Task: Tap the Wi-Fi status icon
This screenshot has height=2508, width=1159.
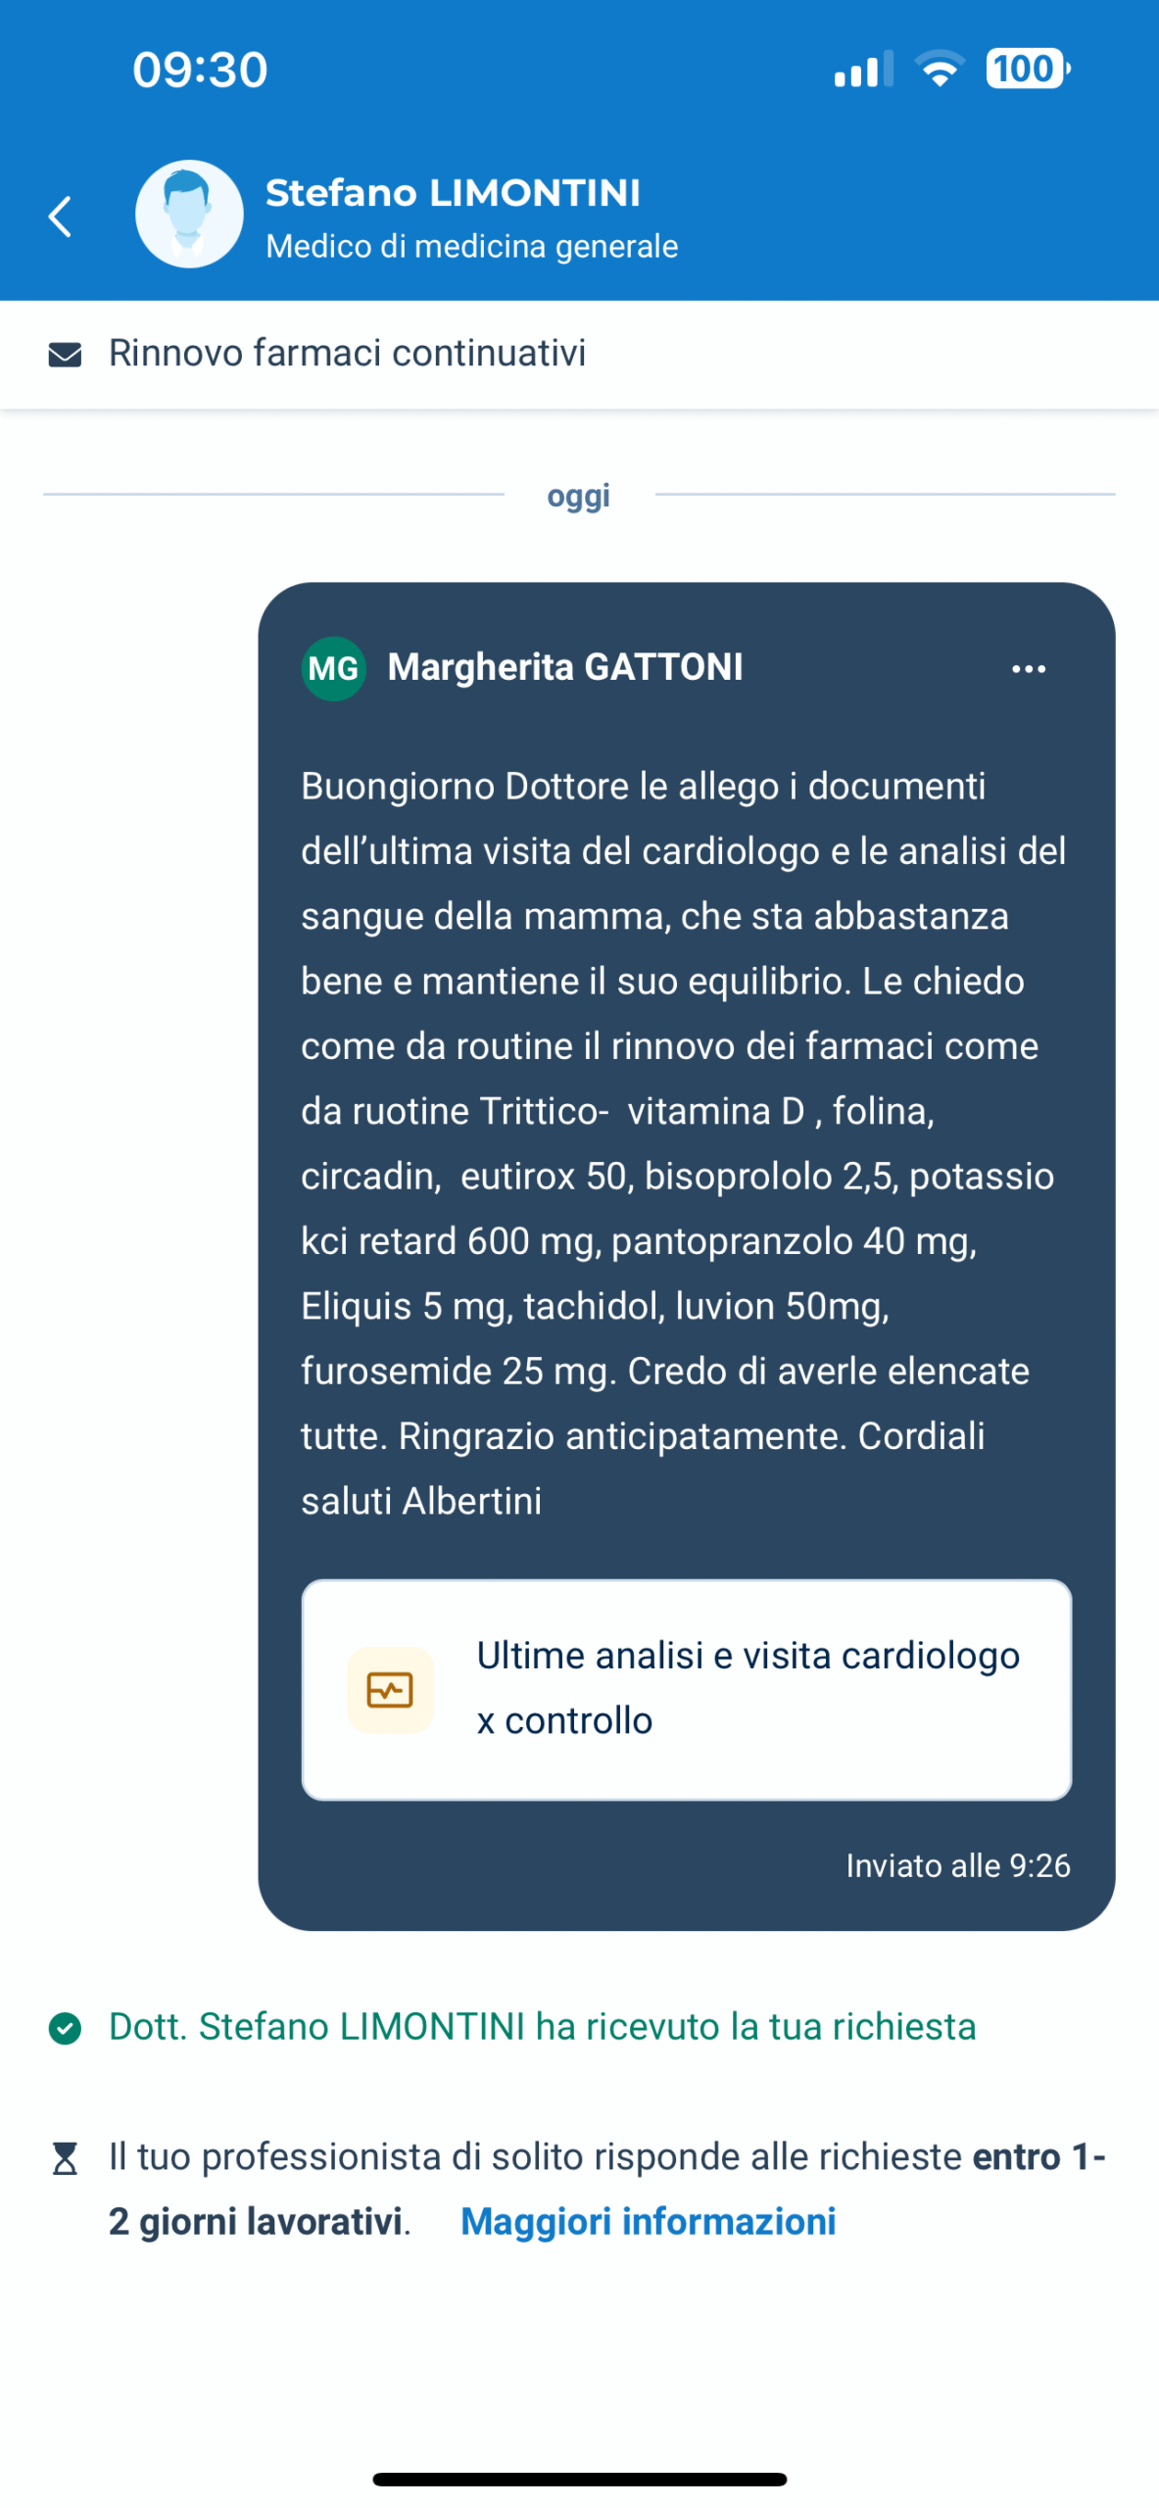Action: [940, 69]
